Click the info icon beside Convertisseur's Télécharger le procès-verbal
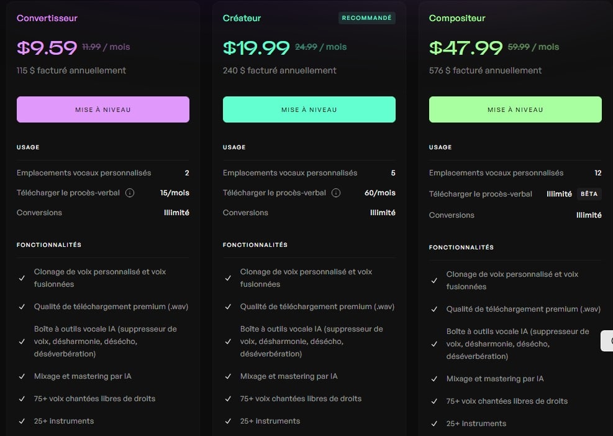This screenshot has height=436, width=613. (130, 193)
